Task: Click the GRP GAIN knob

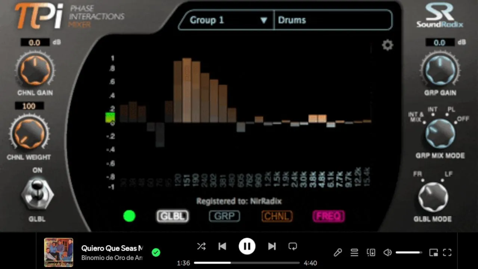Action: [440, 69]
